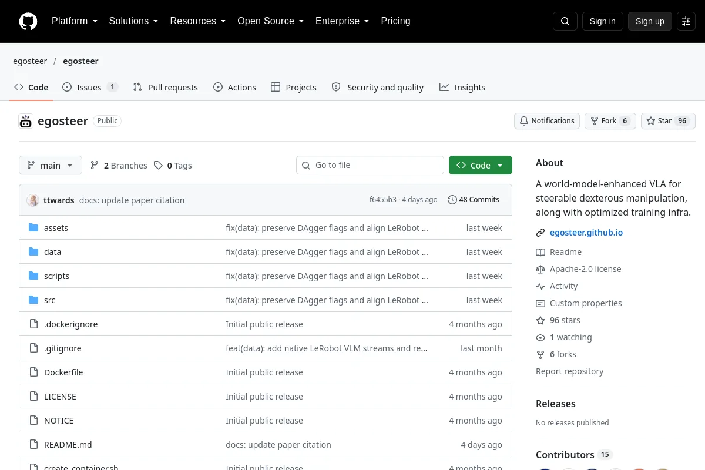
Task: Click the GitHub logo icon
Action: [x=28, y=21]
